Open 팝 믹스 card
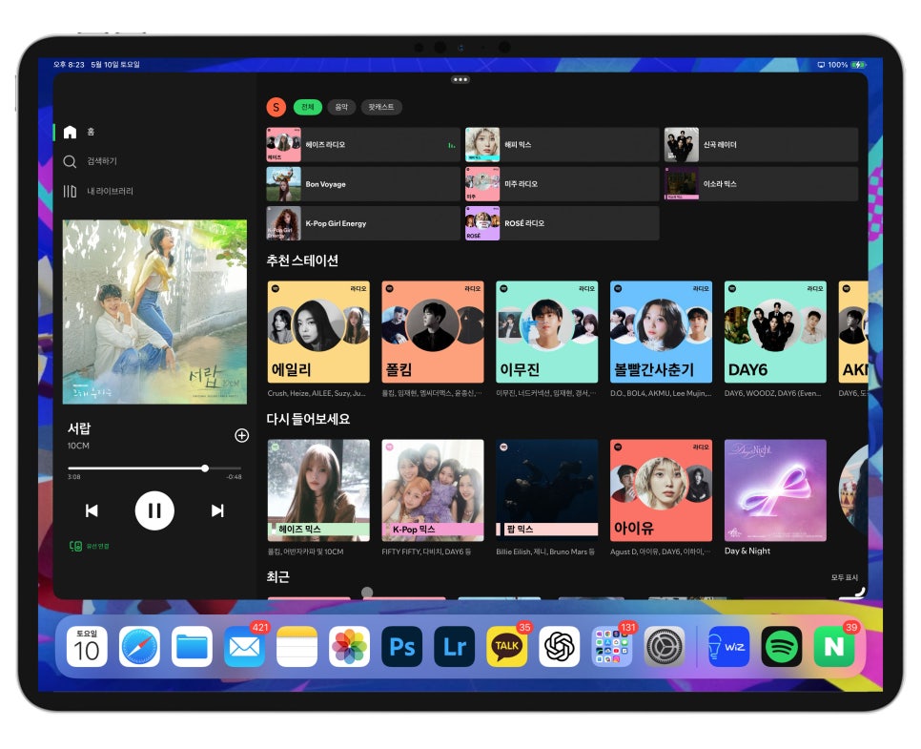 tap(547, 490)
